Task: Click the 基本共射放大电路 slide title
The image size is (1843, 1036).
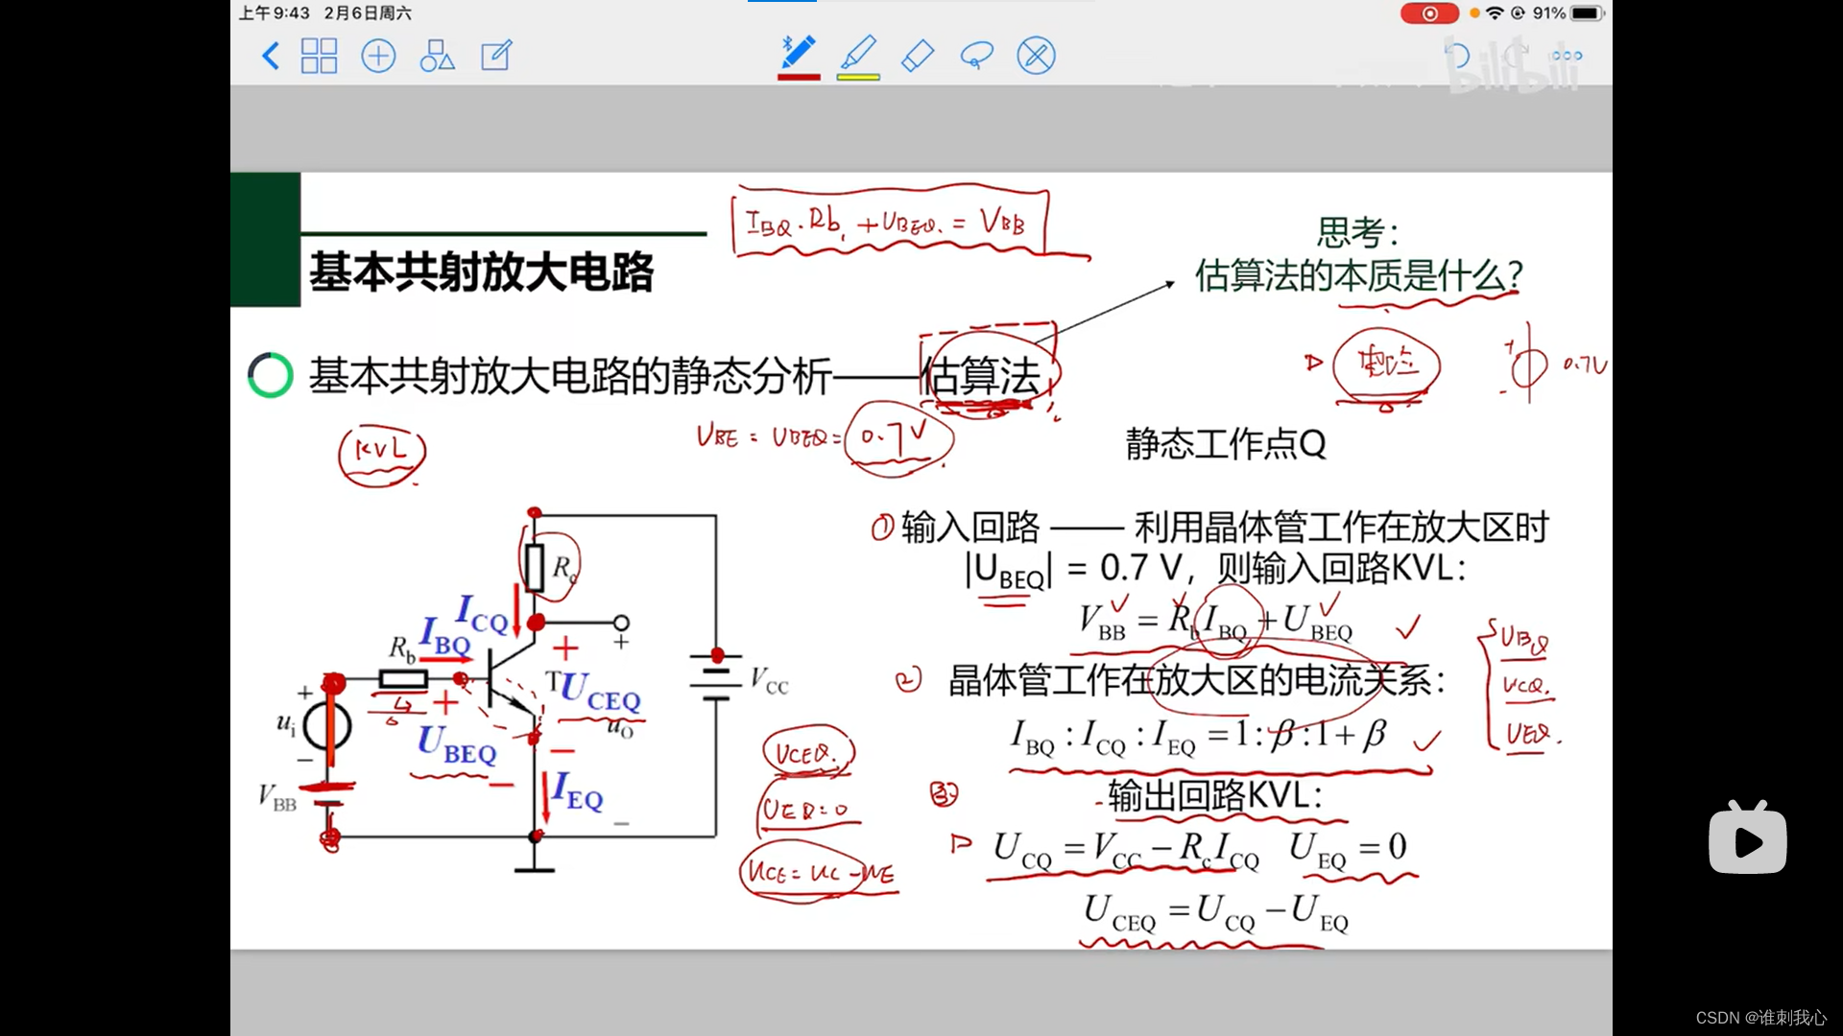Action: (482, 272)
